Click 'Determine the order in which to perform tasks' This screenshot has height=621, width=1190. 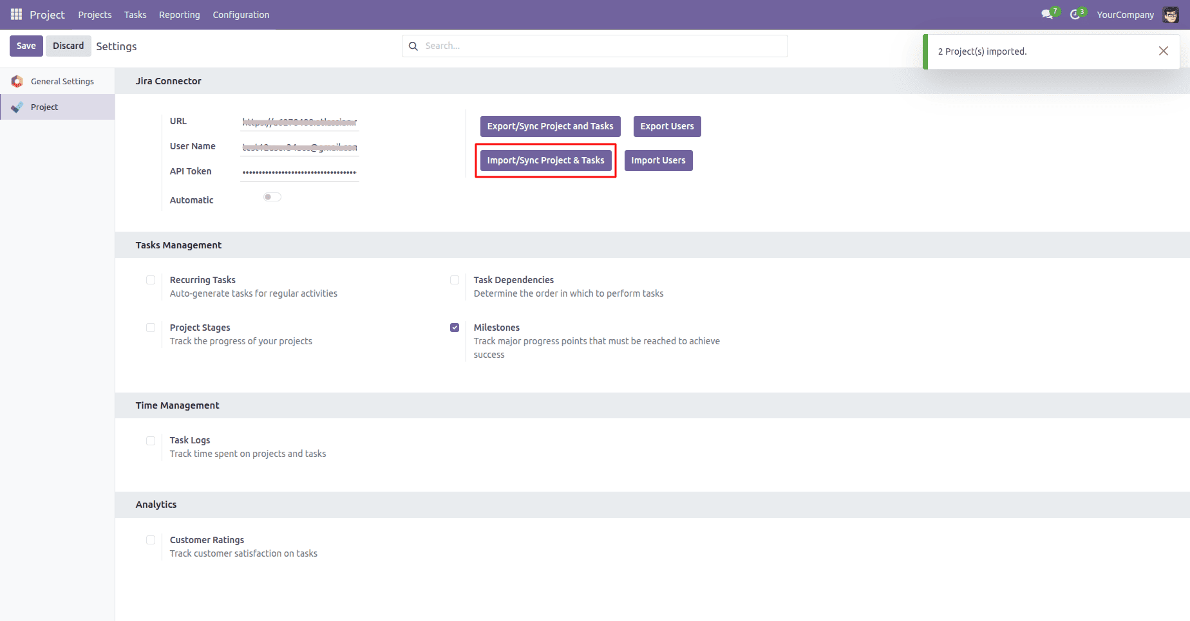click(x=569, y=293)
